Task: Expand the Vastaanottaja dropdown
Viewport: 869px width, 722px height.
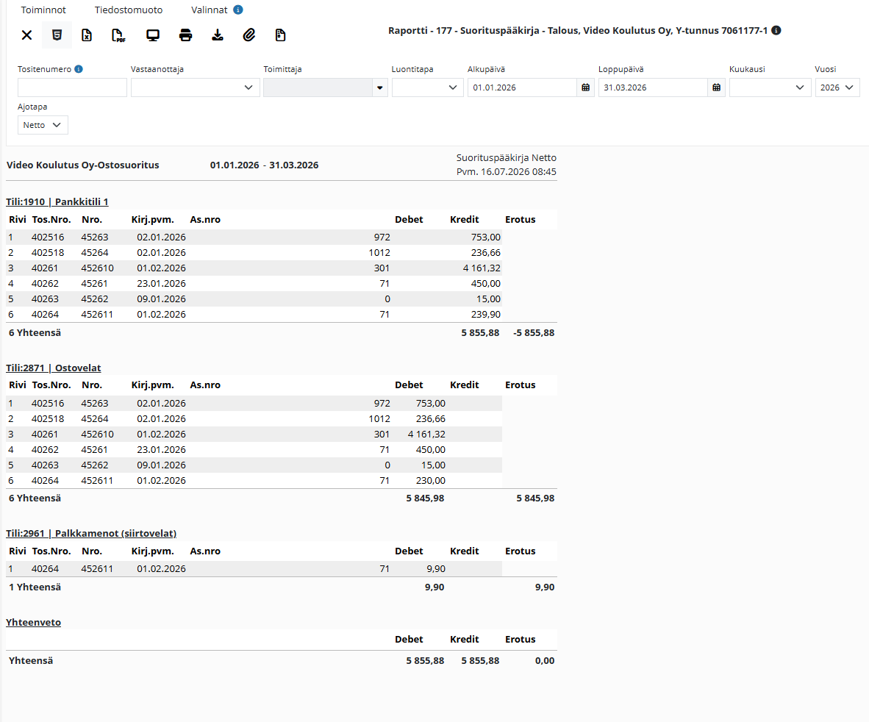Action: point(195,87)
